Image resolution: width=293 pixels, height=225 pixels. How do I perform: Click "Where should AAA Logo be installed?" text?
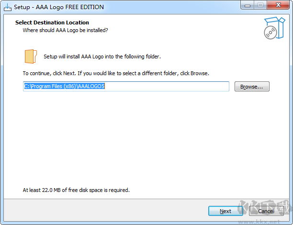point(65,30)
